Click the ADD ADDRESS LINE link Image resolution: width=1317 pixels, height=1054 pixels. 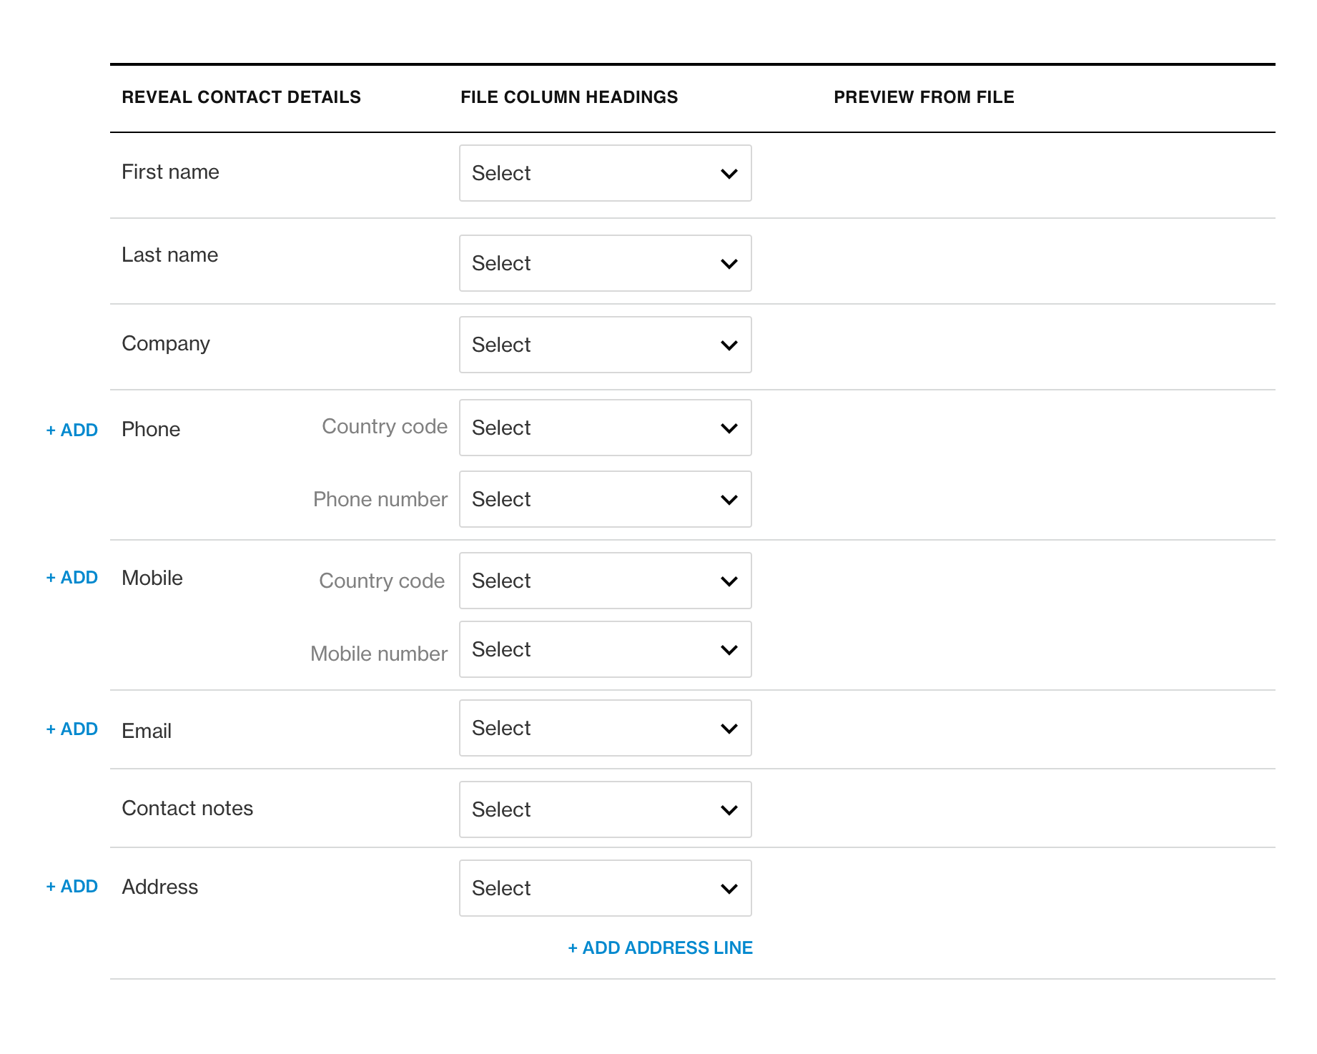pyautogui.click(x=659, y=947)
